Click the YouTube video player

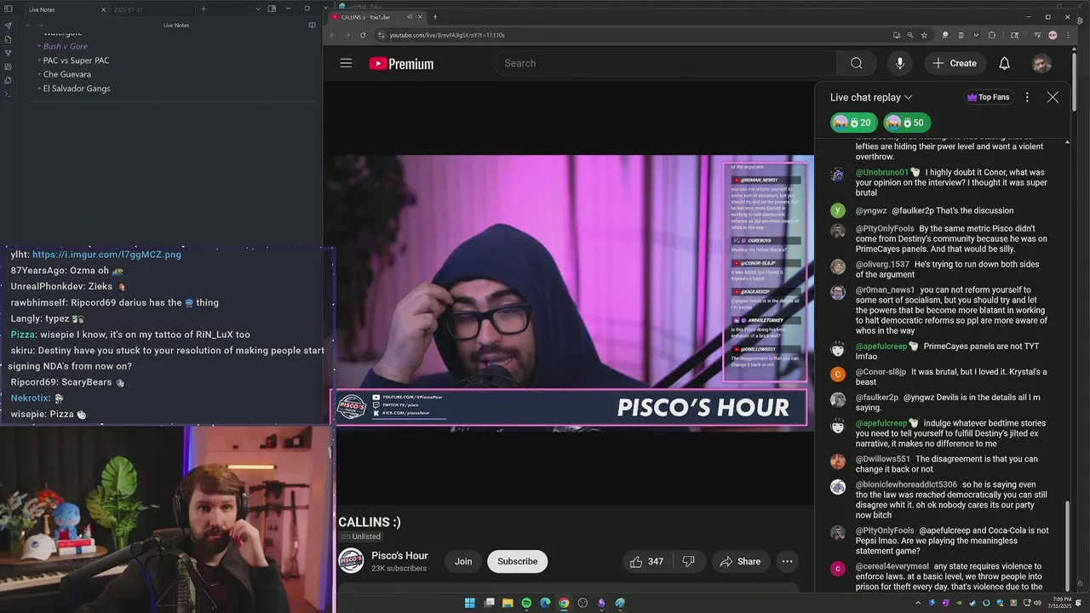[x=568, y=293]
